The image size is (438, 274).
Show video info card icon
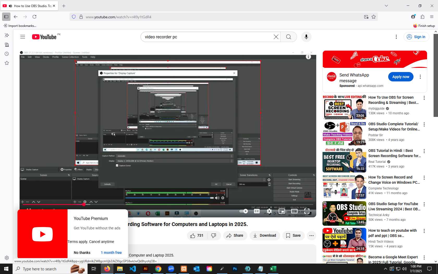point(308,57)
